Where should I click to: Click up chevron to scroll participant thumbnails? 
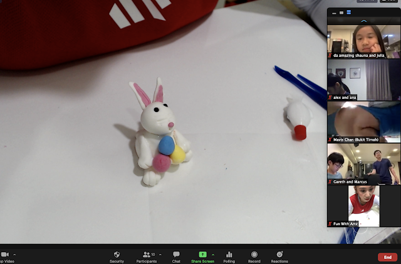363,21
